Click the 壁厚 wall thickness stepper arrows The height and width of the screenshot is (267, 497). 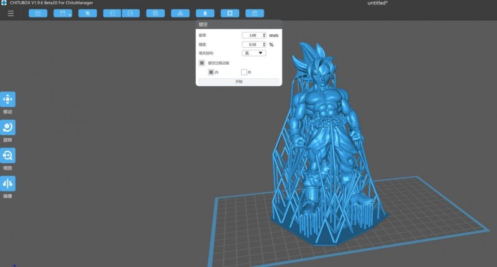click(x=264, y=35)
